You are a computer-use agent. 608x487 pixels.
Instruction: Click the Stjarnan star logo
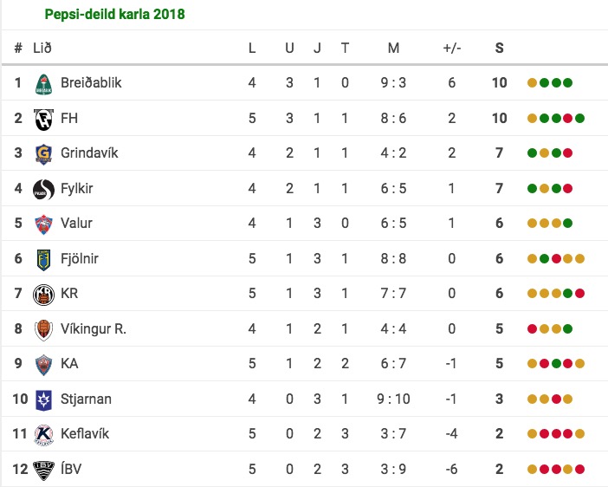(43, 399)
